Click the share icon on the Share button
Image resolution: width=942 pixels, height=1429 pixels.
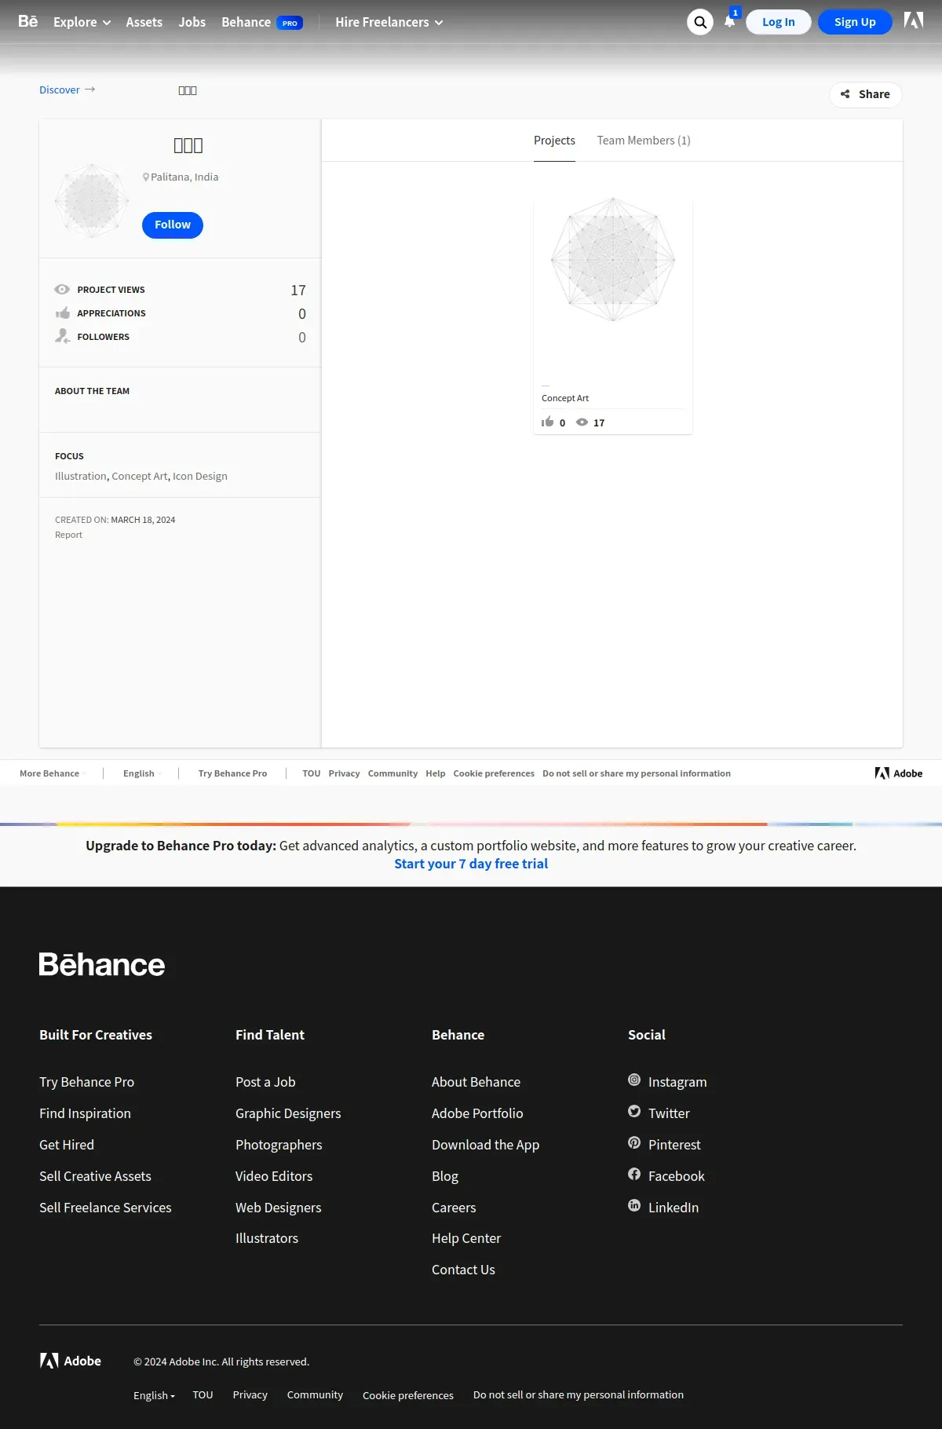845,94
